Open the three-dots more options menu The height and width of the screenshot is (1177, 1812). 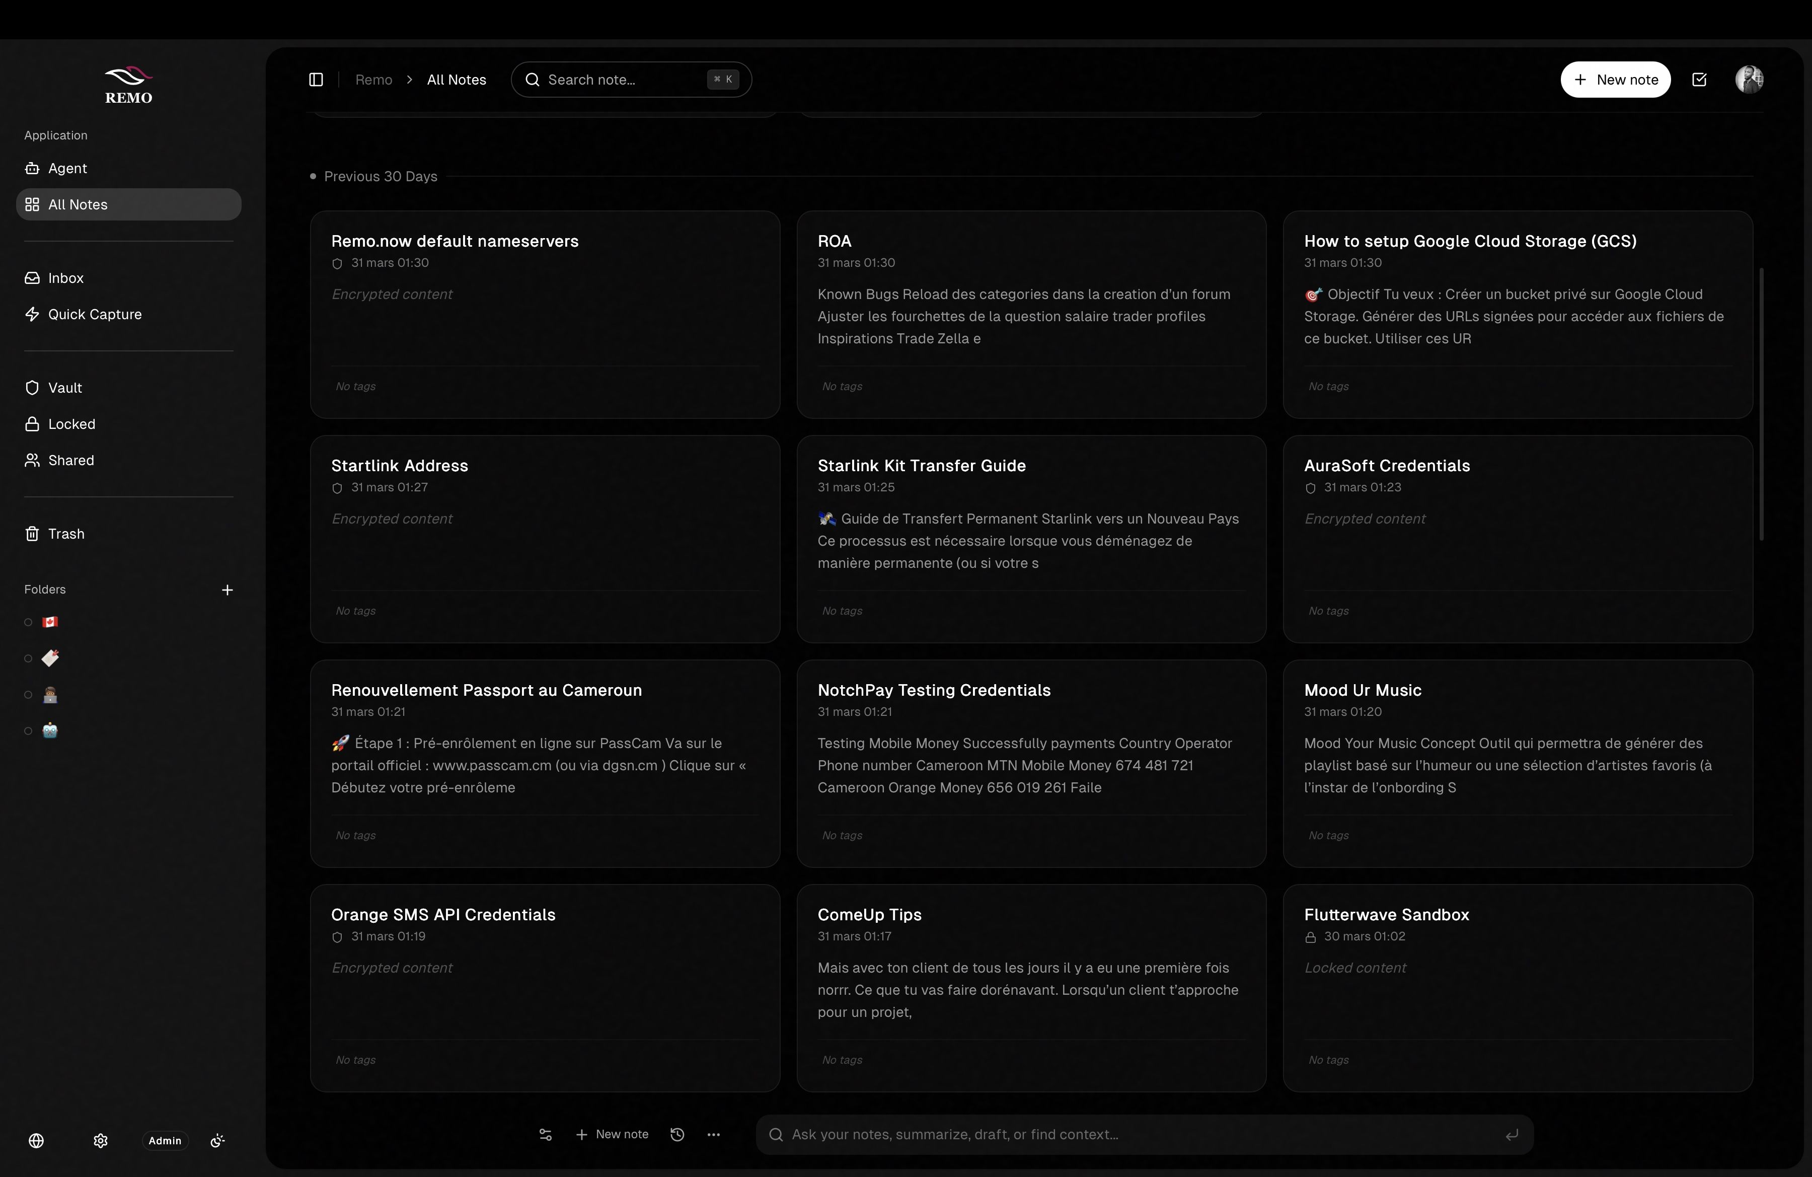[713, 1134]
